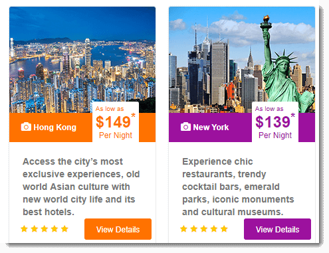Select the Hong Kong skyline photo
The width and height of the screenshot is (329, 253).
pos(82,60)
